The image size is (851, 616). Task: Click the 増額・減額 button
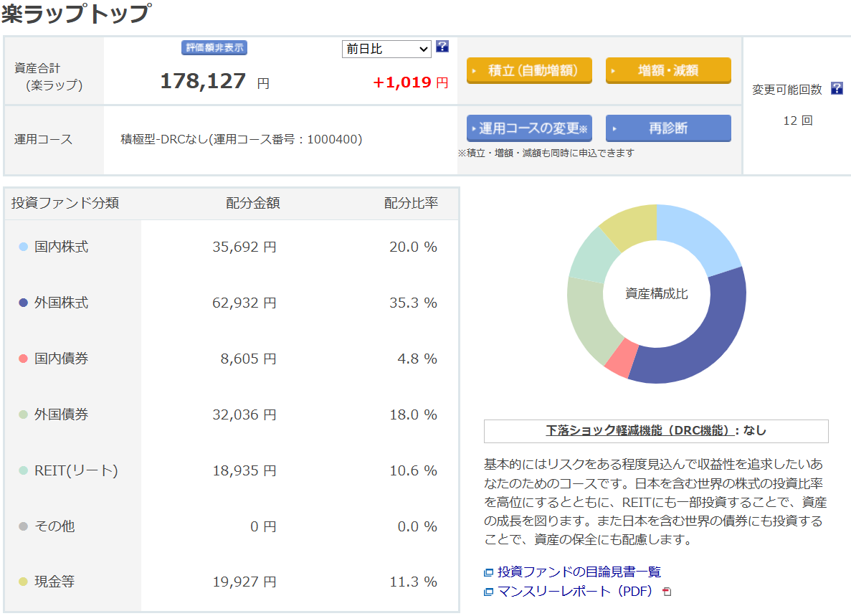click(x=668, y=70)
